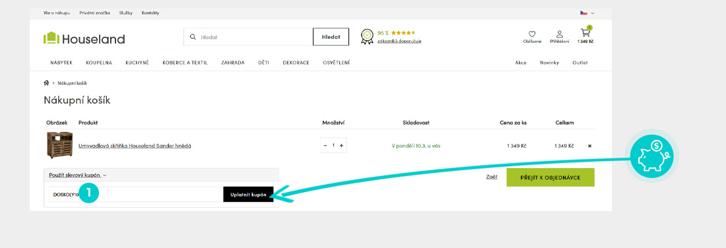This screenshot has height=248, width=726.
Task: Go to the Akce page
Action: point(521,63)
